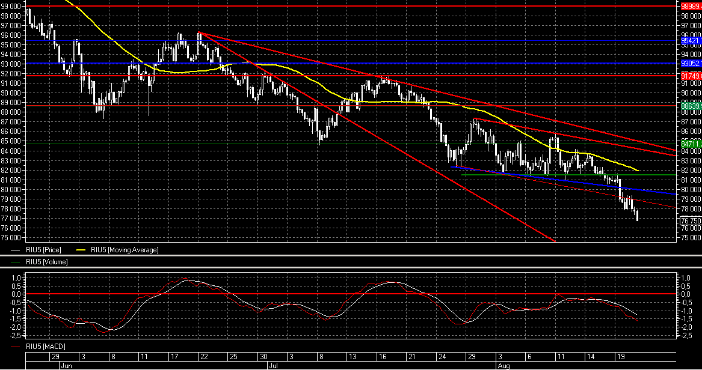The image size is (702, 370).
Task: Select the red 91749 price level tag
Action: [689, 76]
